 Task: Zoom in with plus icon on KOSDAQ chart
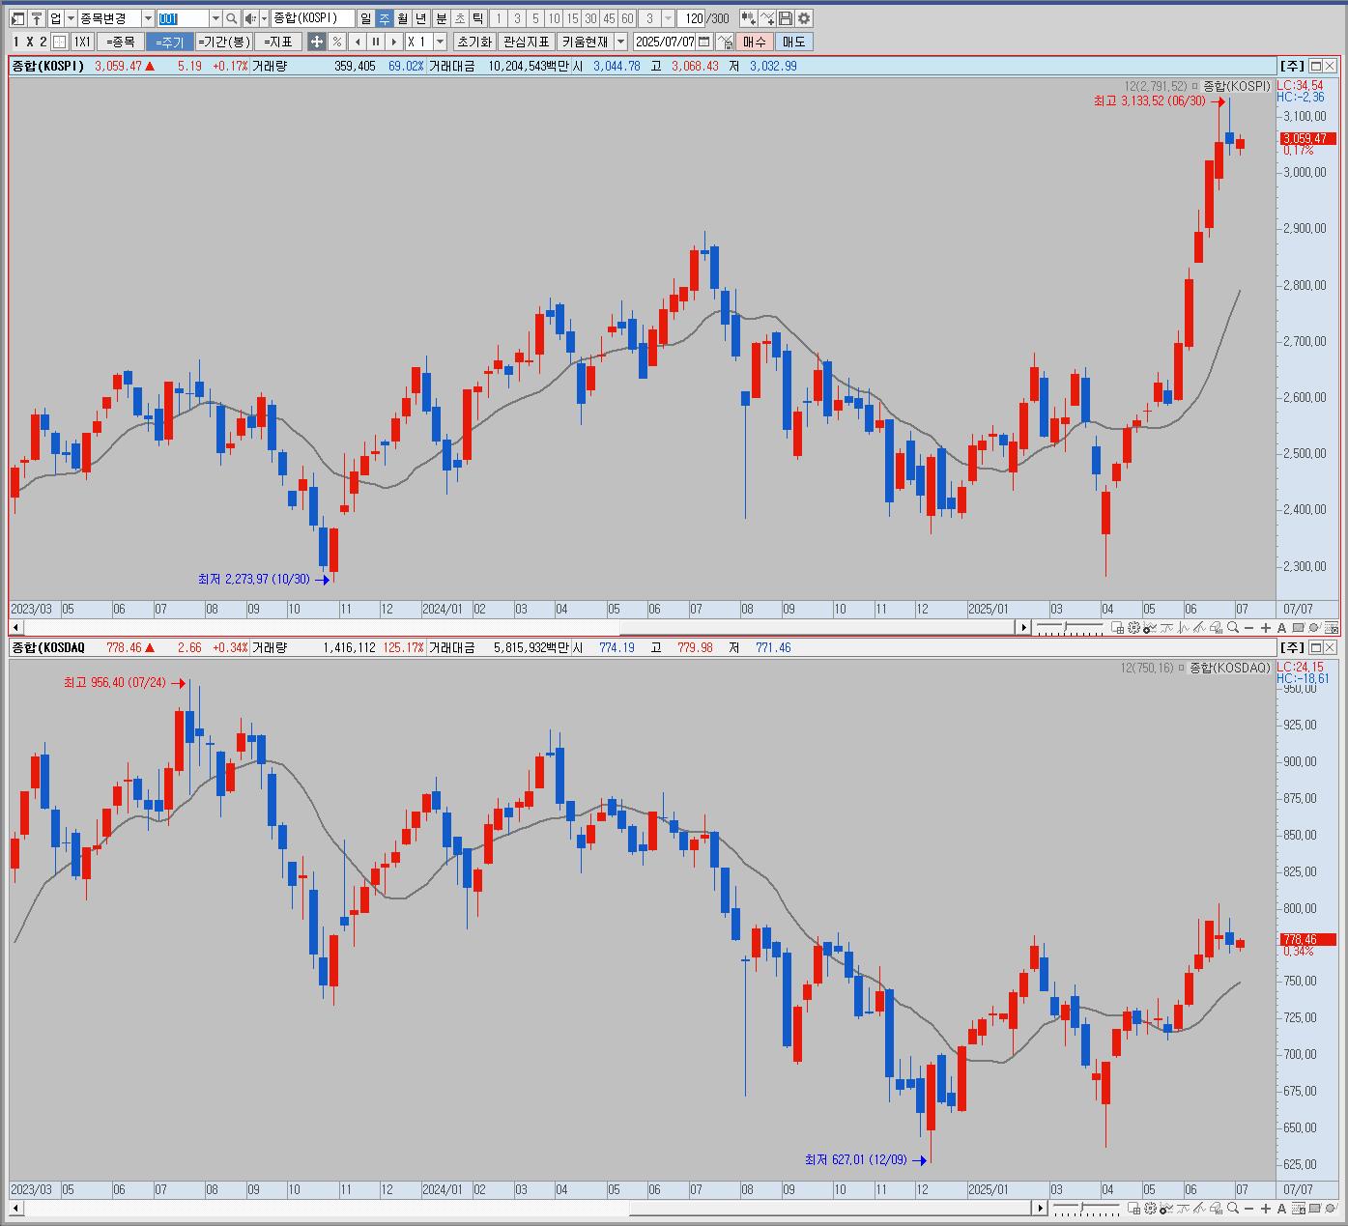click(1266, 1209)
